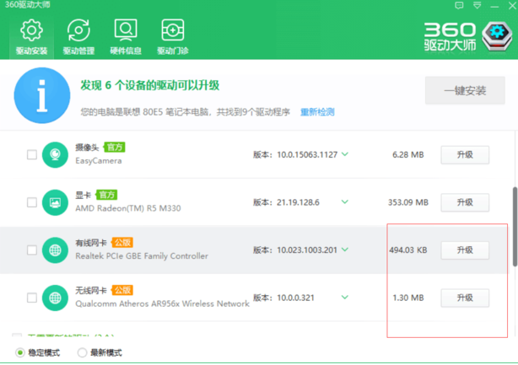
Task: Upgrade the Realtek PCIe GBE driver
Action: pos(465,250)
